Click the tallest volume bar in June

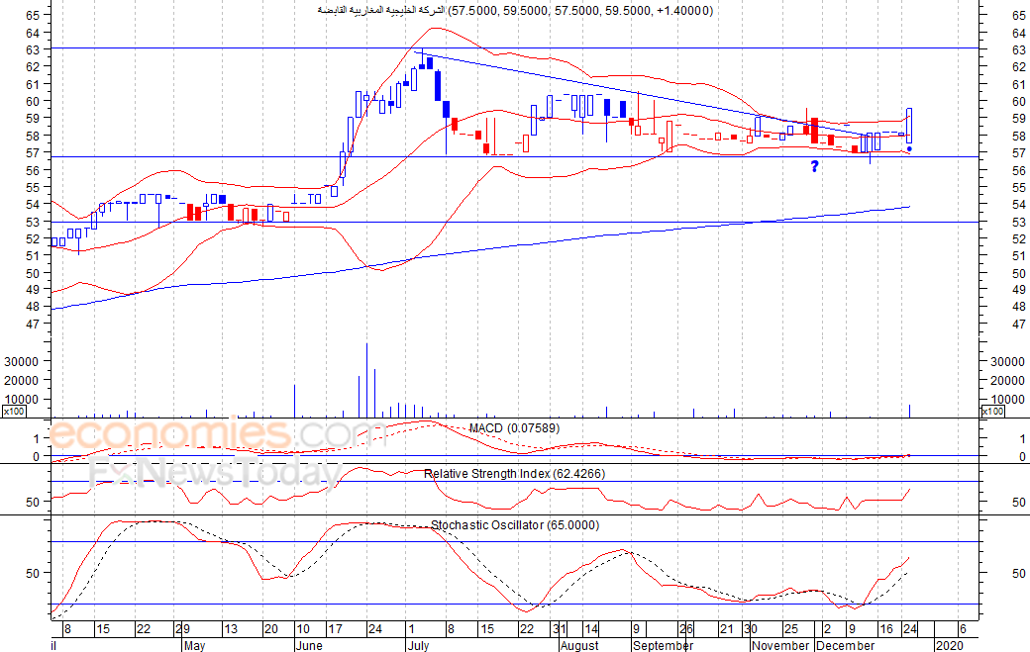click(x=366, y=381)
